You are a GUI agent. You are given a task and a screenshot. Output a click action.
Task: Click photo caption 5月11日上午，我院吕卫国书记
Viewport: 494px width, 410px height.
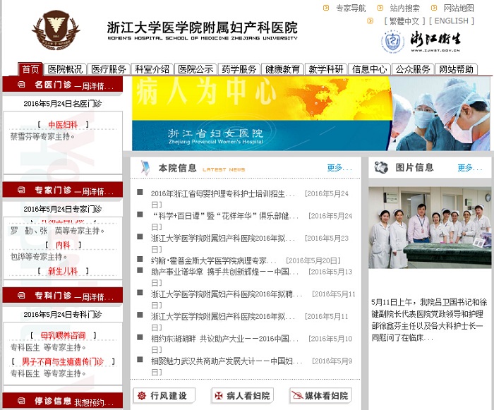(429, 320)
